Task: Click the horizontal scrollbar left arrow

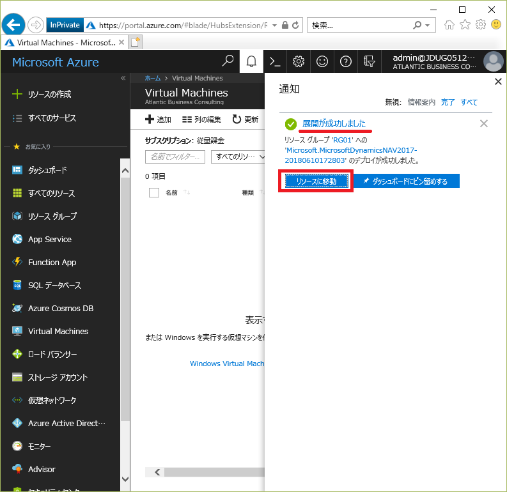Action: tap(157, 472)
